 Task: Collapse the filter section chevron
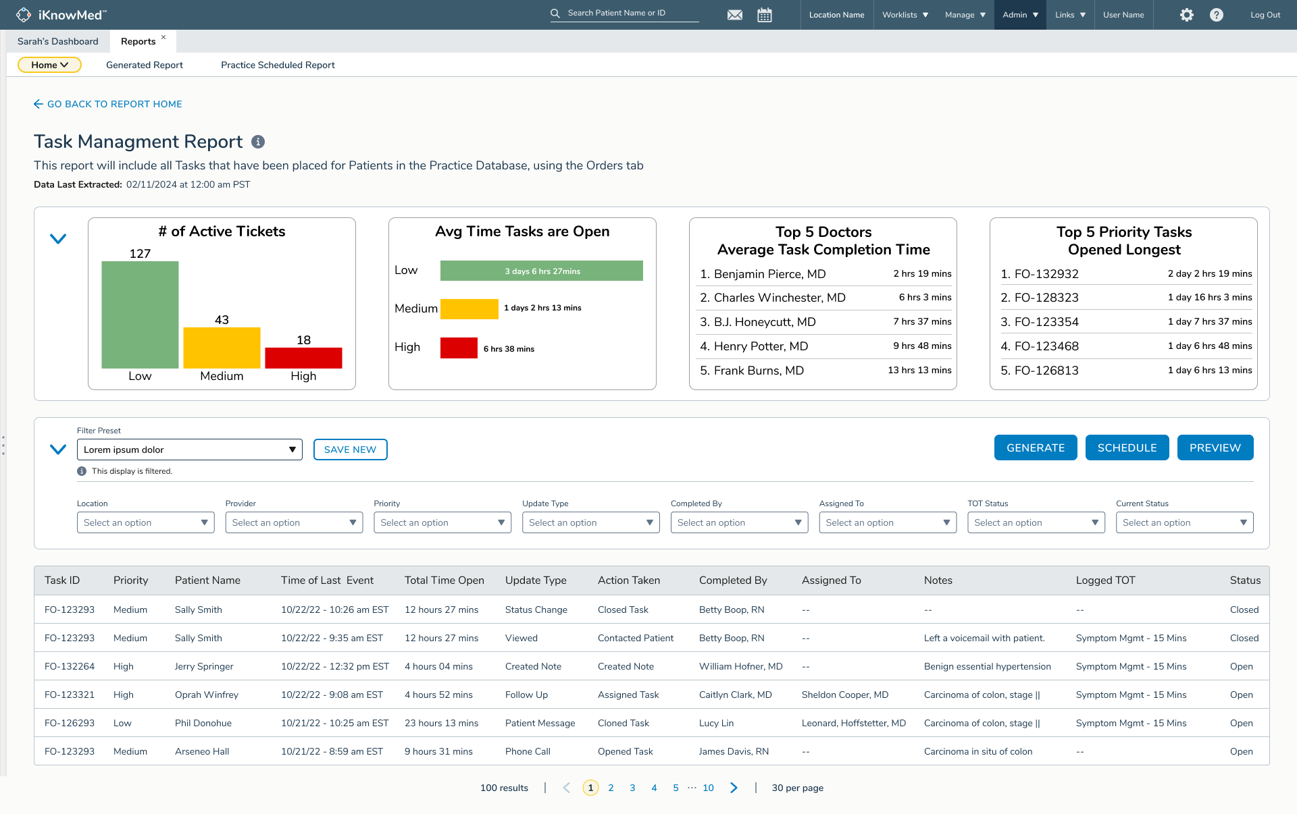(x=58, y=450)
